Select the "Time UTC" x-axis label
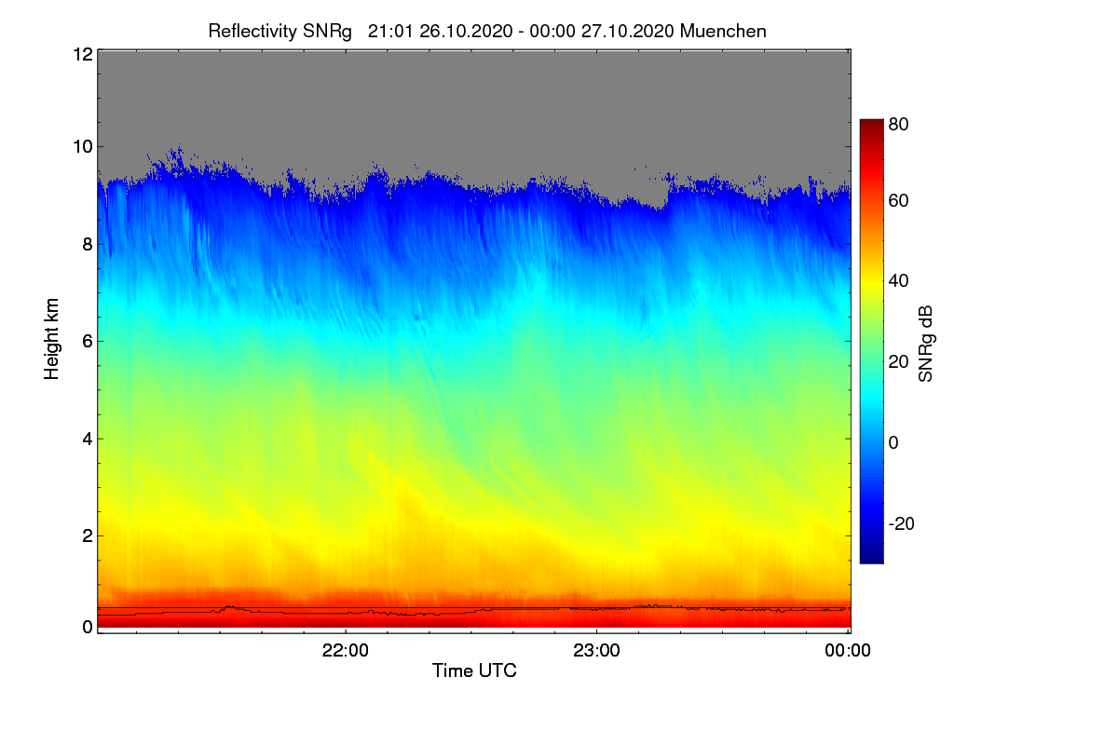Viewport: 1118px width, 745px height. (474, 670)
